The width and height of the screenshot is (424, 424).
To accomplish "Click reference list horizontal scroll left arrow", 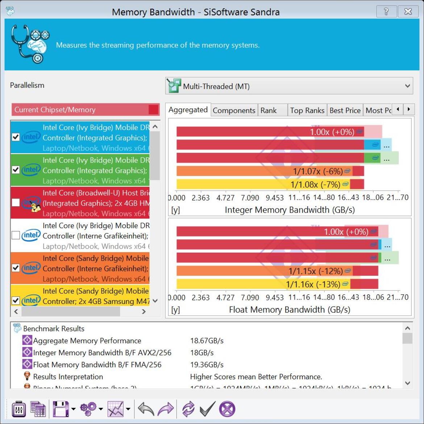I will click(16, 312).
